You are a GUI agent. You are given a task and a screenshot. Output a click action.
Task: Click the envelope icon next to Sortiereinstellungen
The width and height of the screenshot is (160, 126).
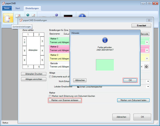pyautogui.click(x=18, y=16)
